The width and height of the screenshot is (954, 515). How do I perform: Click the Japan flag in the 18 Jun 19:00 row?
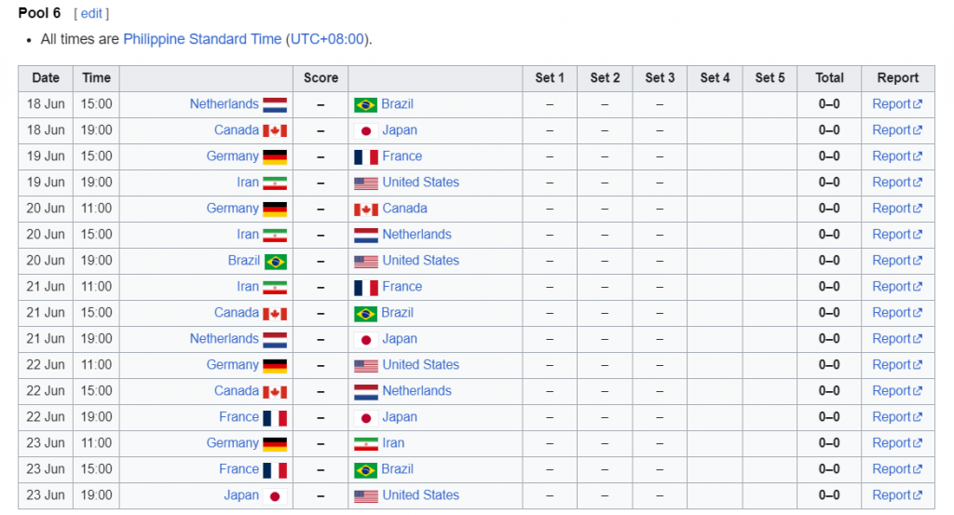365,130
